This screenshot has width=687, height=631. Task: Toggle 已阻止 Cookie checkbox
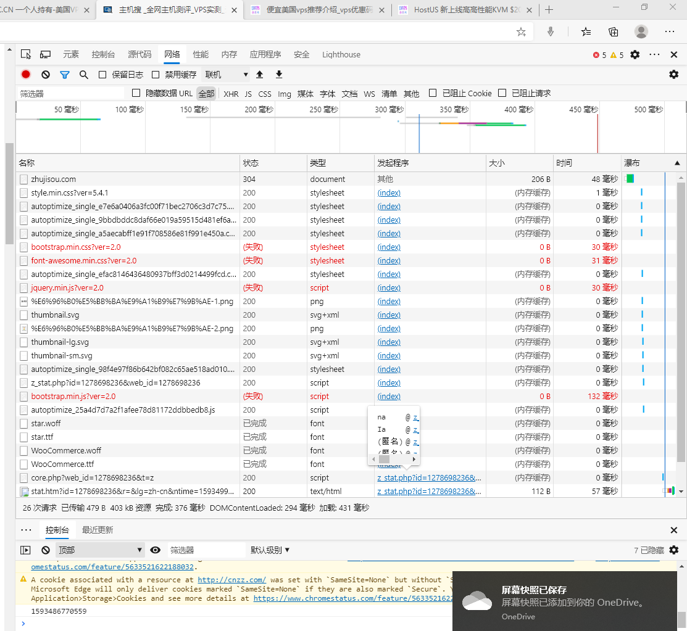[433, 93]
